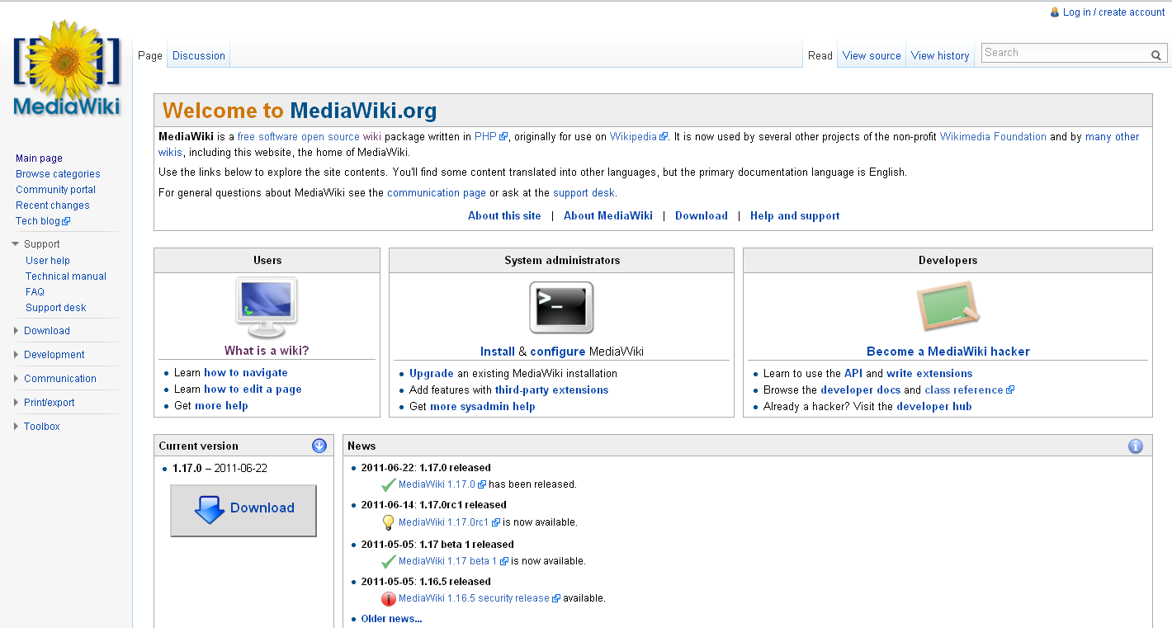
Task: Open Browse categories in sidebar
Action: (x=58, y=174)
